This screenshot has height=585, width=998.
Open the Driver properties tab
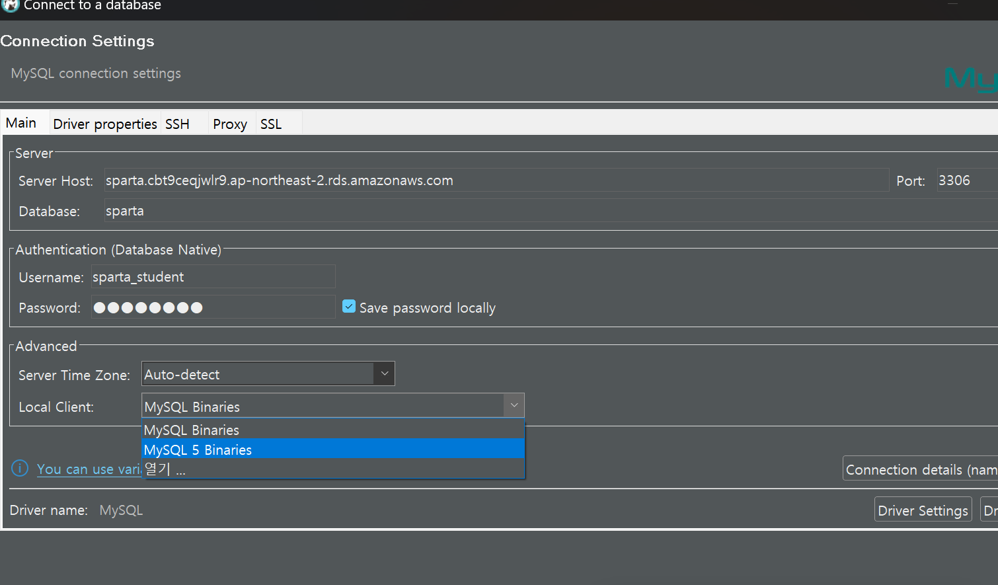coord(105,124)
